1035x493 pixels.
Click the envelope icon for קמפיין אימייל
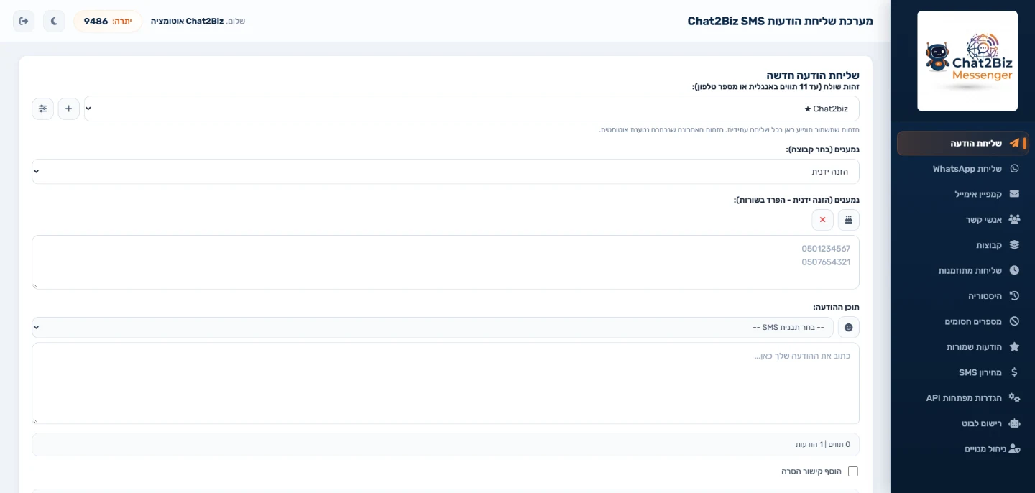click(1014, 194)
